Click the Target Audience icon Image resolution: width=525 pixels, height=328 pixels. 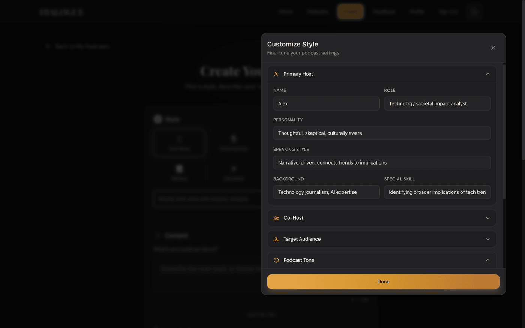[276, 239]
